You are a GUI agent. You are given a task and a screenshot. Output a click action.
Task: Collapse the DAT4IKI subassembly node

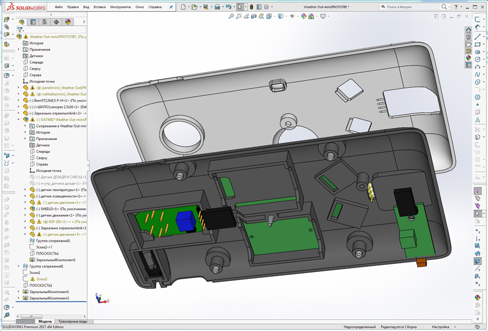coord(18,120)
